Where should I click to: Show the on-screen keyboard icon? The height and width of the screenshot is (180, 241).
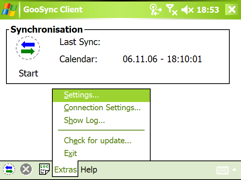click(223, 170)
